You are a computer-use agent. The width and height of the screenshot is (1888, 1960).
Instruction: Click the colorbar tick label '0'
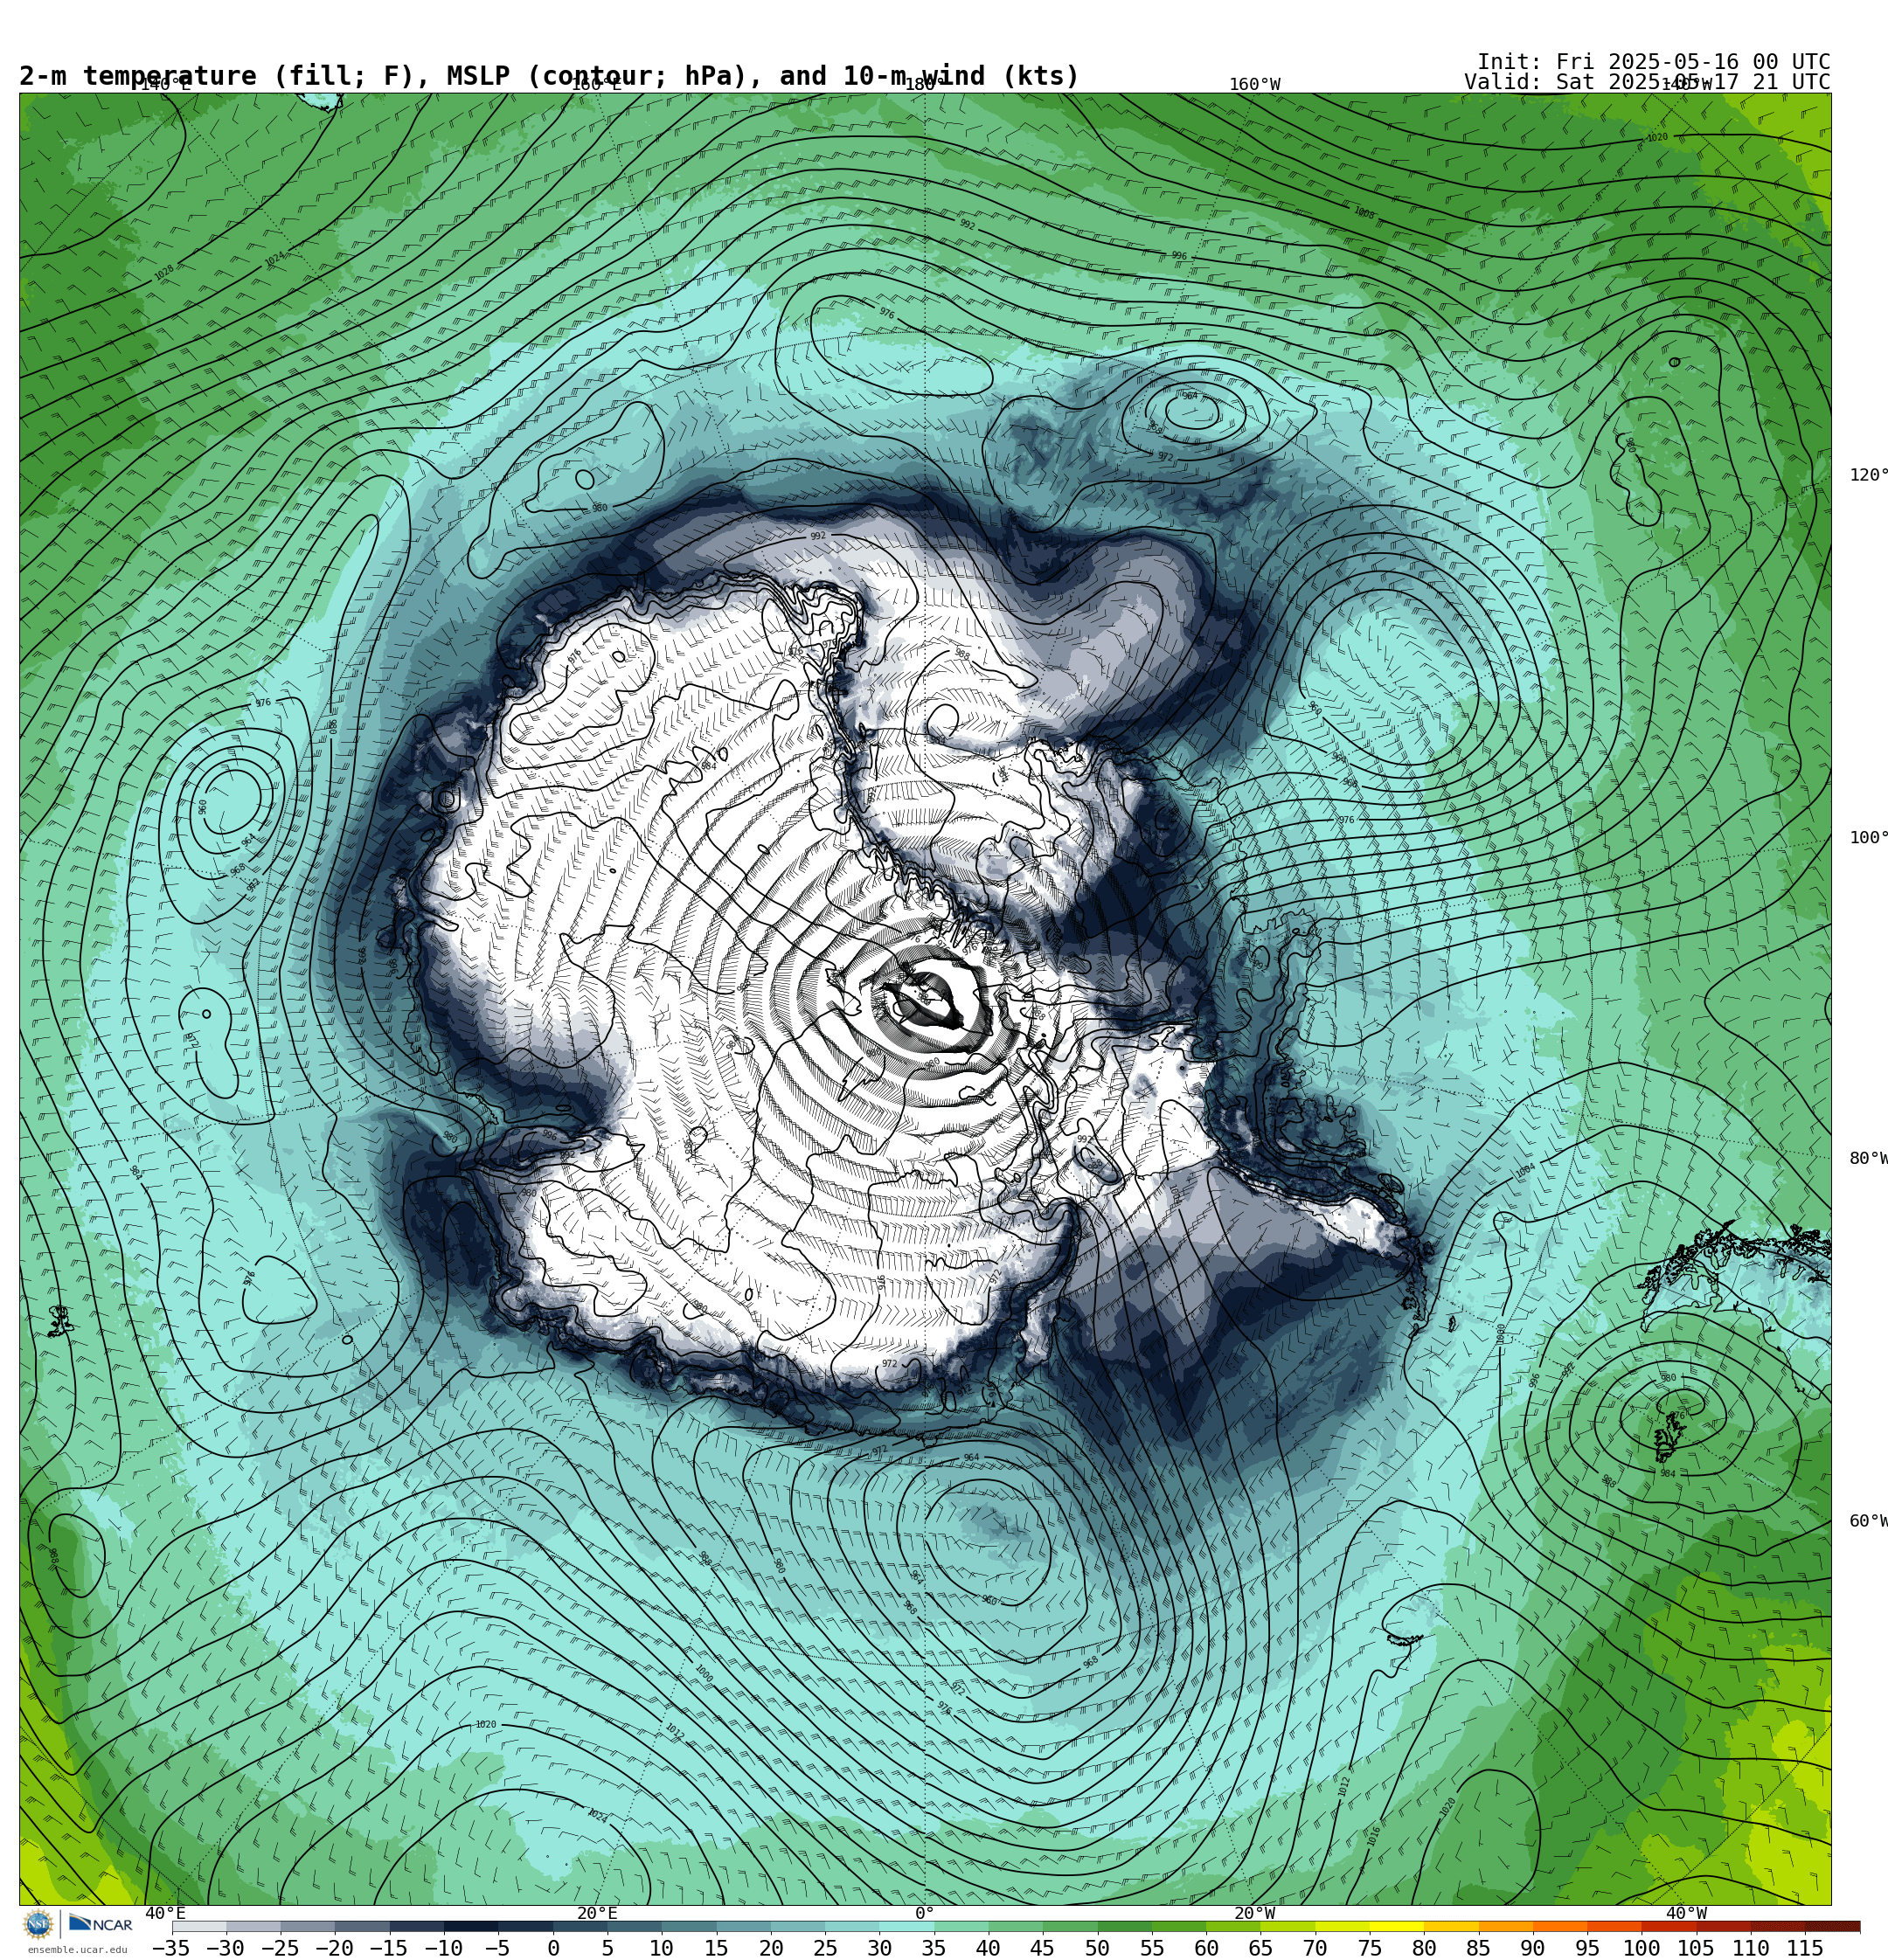click(553, 1948)
